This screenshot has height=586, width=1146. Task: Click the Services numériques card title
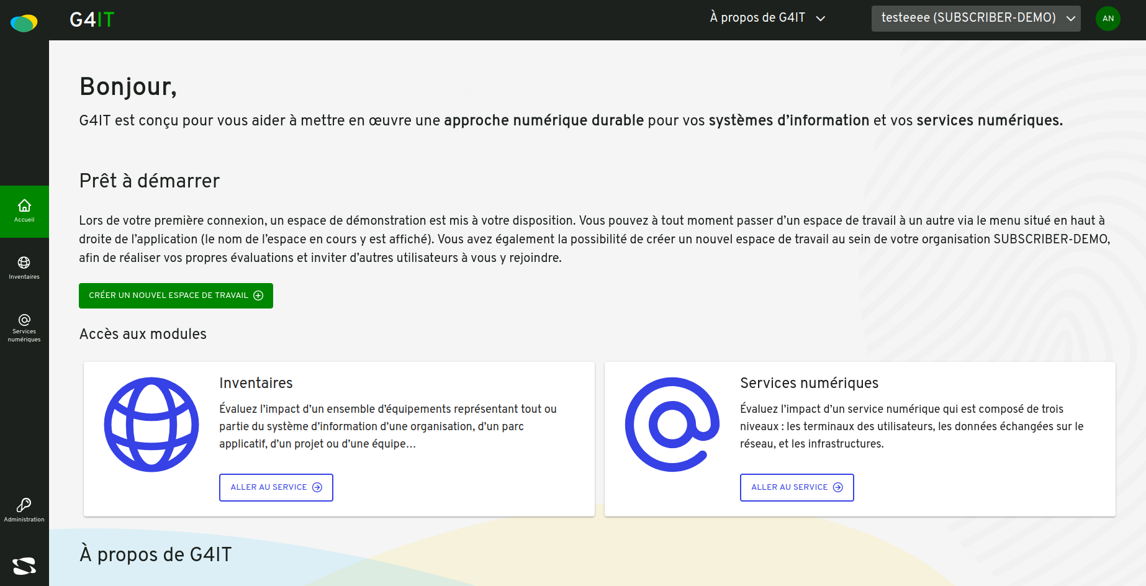coord(809,383)
